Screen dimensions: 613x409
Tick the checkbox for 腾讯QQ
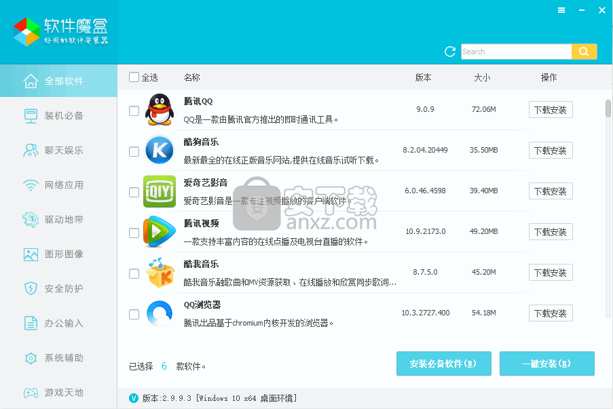point(134,111)
